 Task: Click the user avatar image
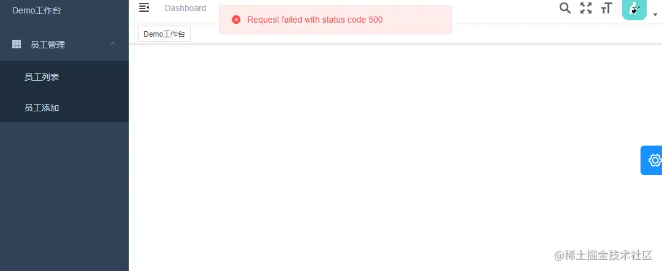634,9
